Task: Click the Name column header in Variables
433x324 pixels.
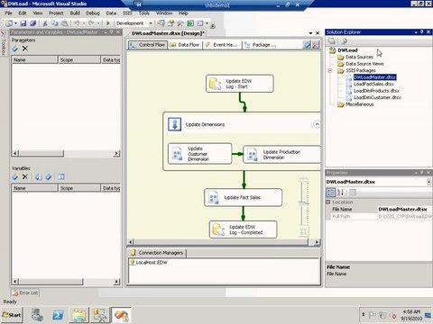Action: tap(34, 188)
